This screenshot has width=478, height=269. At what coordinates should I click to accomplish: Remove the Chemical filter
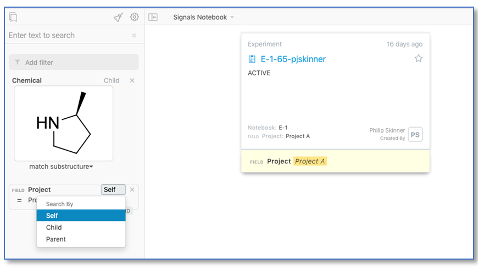click(132, 81)
